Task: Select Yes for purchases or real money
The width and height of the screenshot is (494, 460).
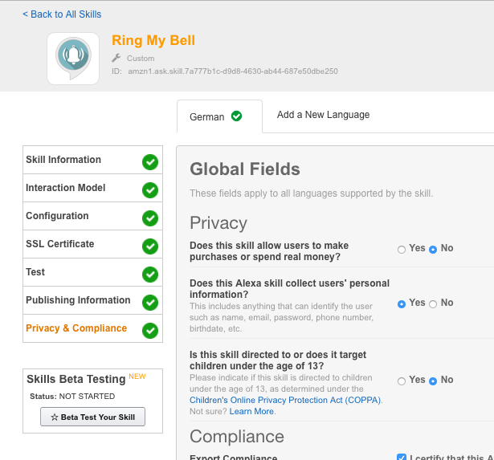Action: [x=402, y=250]
